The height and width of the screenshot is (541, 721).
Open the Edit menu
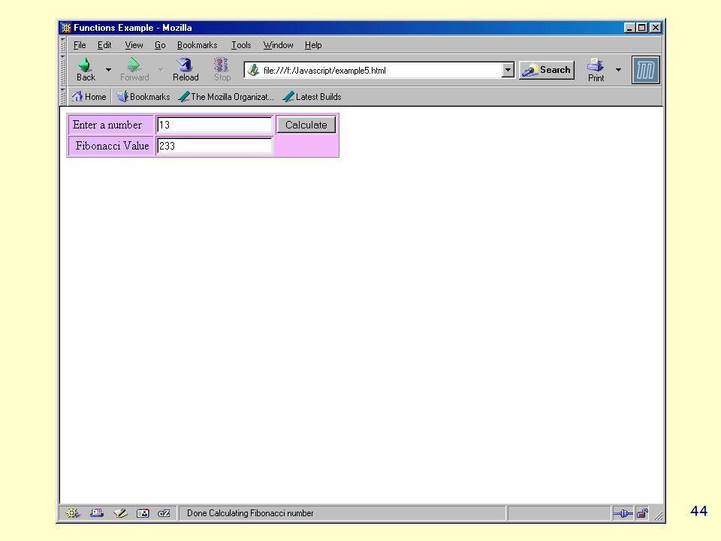coord(104,45)
